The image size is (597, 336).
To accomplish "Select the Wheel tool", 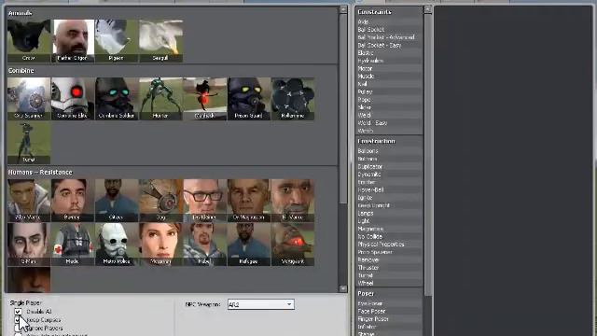I will 389,283.
